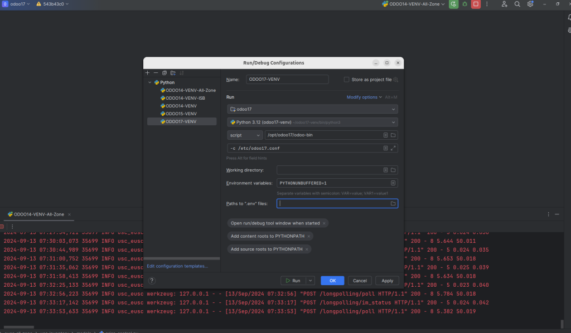Open script/module type dropdown

(x=245, y=135)
